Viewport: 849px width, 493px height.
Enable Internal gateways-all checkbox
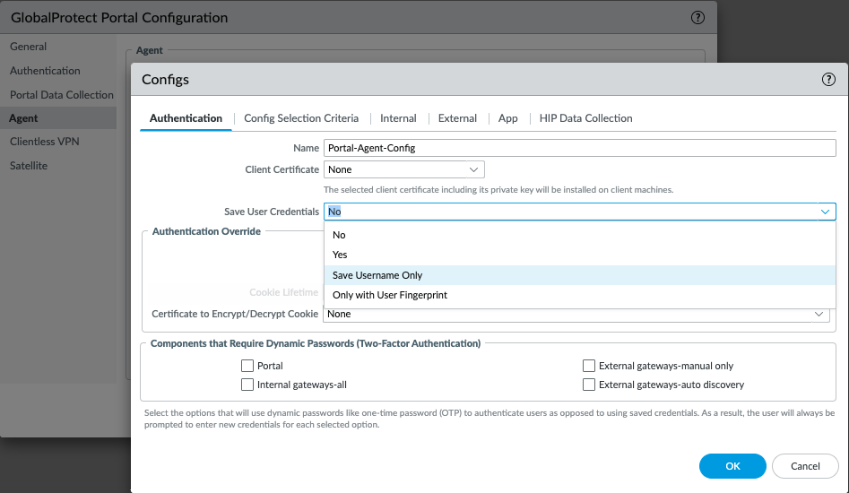coord(247,385)
